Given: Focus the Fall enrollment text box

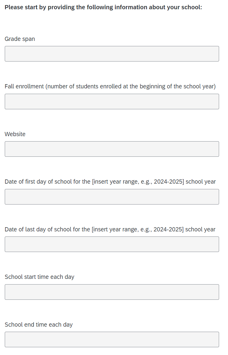Looking at the screenshot, I should [x=112, y=102].
